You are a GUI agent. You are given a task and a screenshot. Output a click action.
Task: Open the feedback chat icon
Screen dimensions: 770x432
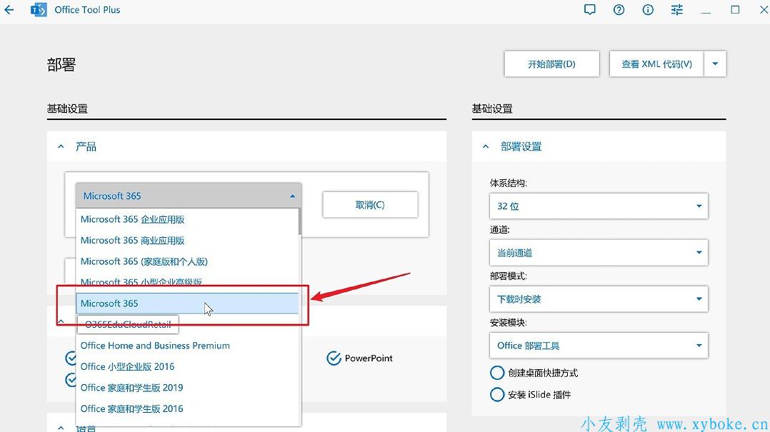coord(589,10)
